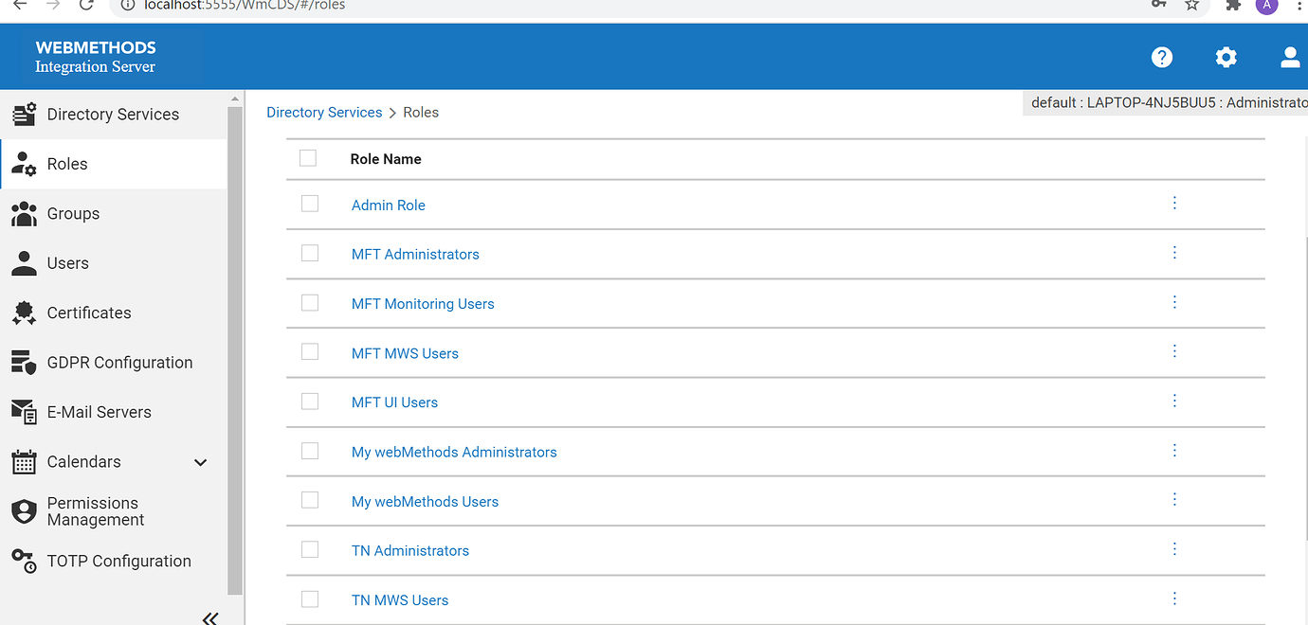Click the Directory Services breadcrumb link
1308x625 pixels.
point(324,113)
